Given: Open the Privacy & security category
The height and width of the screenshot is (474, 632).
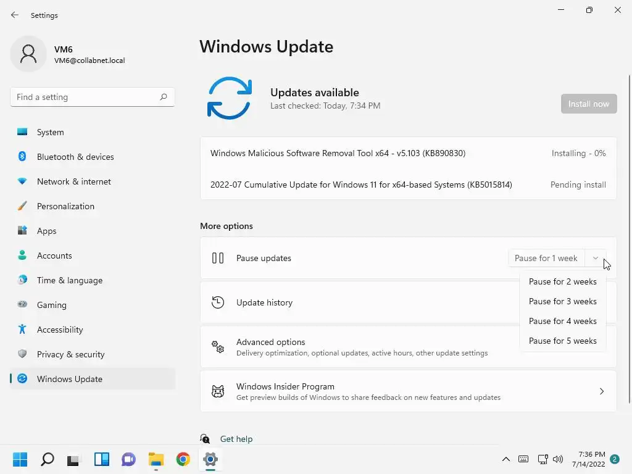Looking at the screenshot, I should coord(93,354).
